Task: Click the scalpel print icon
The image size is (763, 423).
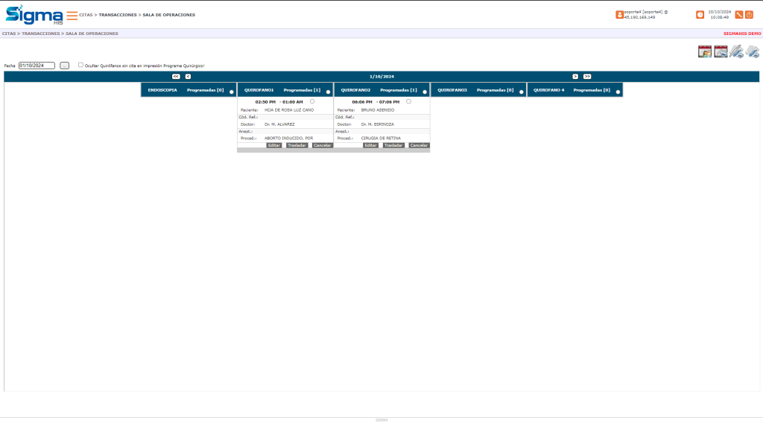Action: [736, 51]
